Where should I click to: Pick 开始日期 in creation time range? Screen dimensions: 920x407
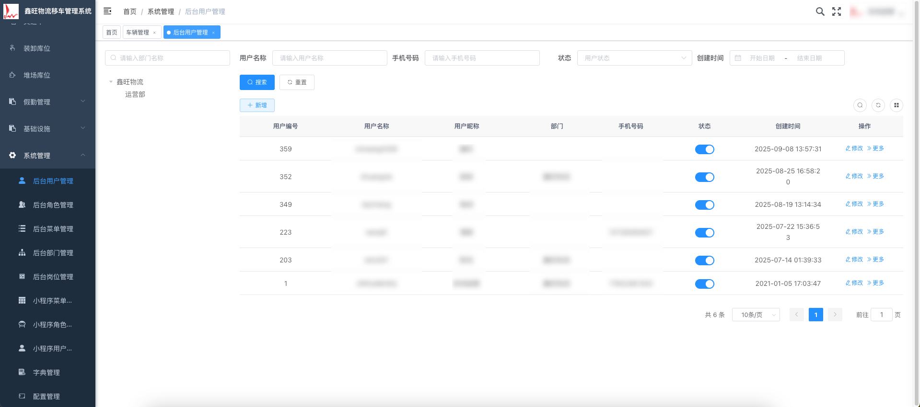pos(762,58)
